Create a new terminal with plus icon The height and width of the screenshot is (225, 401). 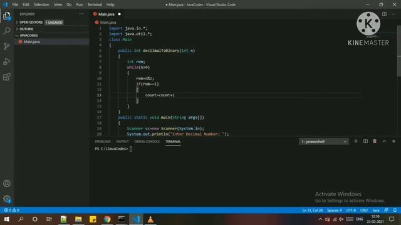tap(356, 141)
